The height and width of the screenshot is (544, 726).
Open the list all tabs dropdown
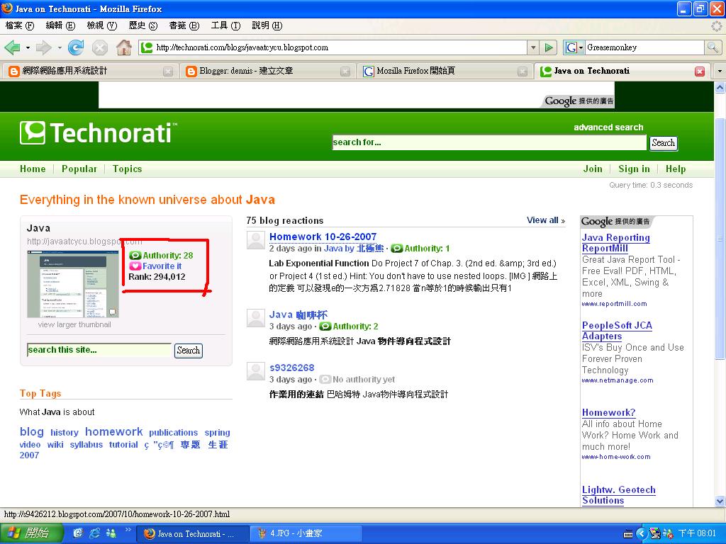720,72
